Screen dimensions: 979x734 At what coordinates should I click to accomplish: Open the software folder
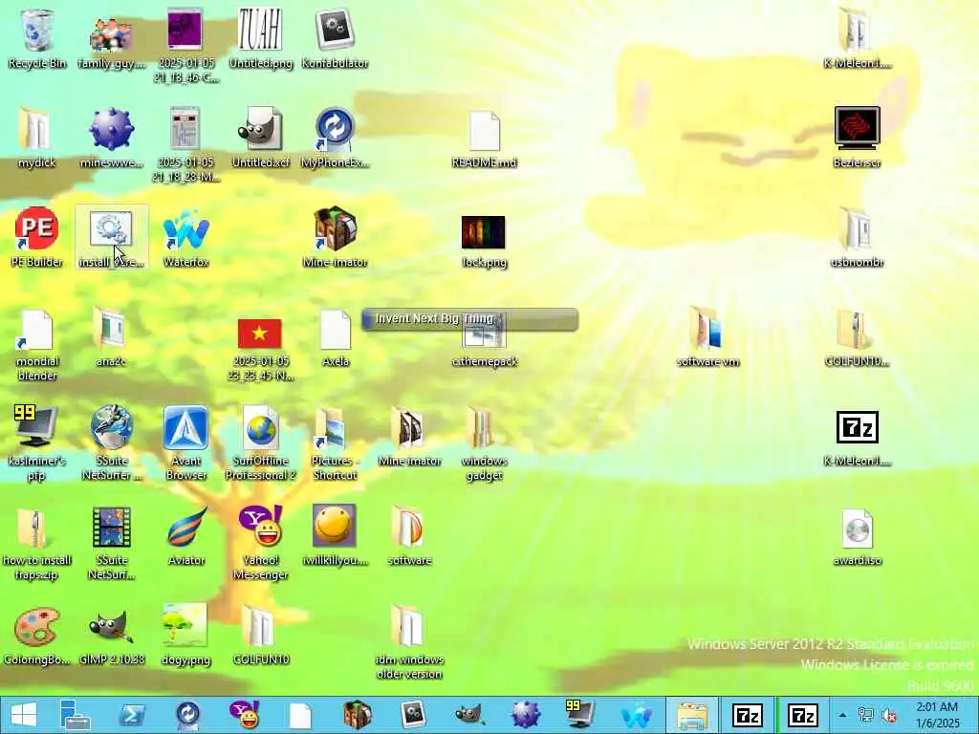(409, 535)
